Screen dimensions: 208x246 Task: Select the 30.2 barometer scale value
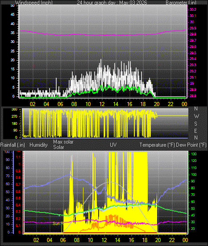(x=193, y=9)
